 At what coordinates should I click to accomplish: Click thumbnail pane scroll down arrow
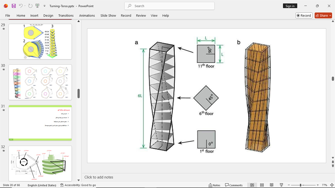click(79, 180)
